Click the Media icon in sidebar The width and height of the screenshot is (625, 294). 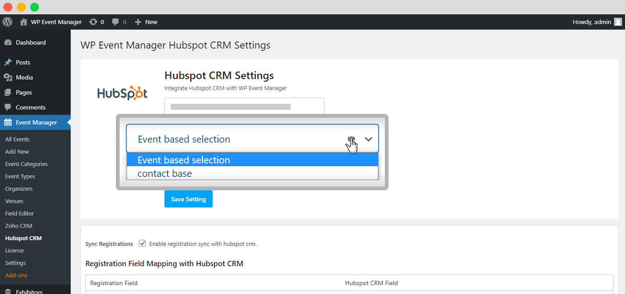8,77
